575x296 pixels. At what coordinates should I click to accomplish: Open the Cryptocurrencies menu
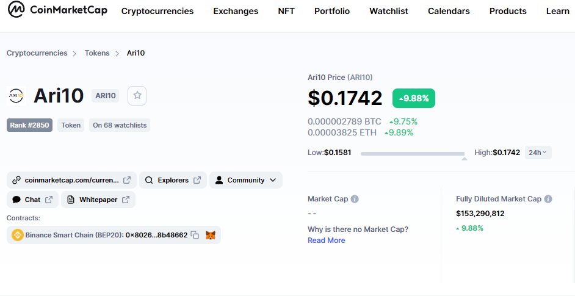click(x=157, y=12)
